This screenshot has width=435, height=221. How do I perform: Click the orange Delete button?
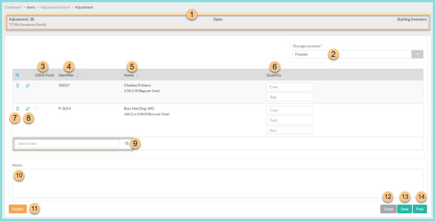coord(18,209)
